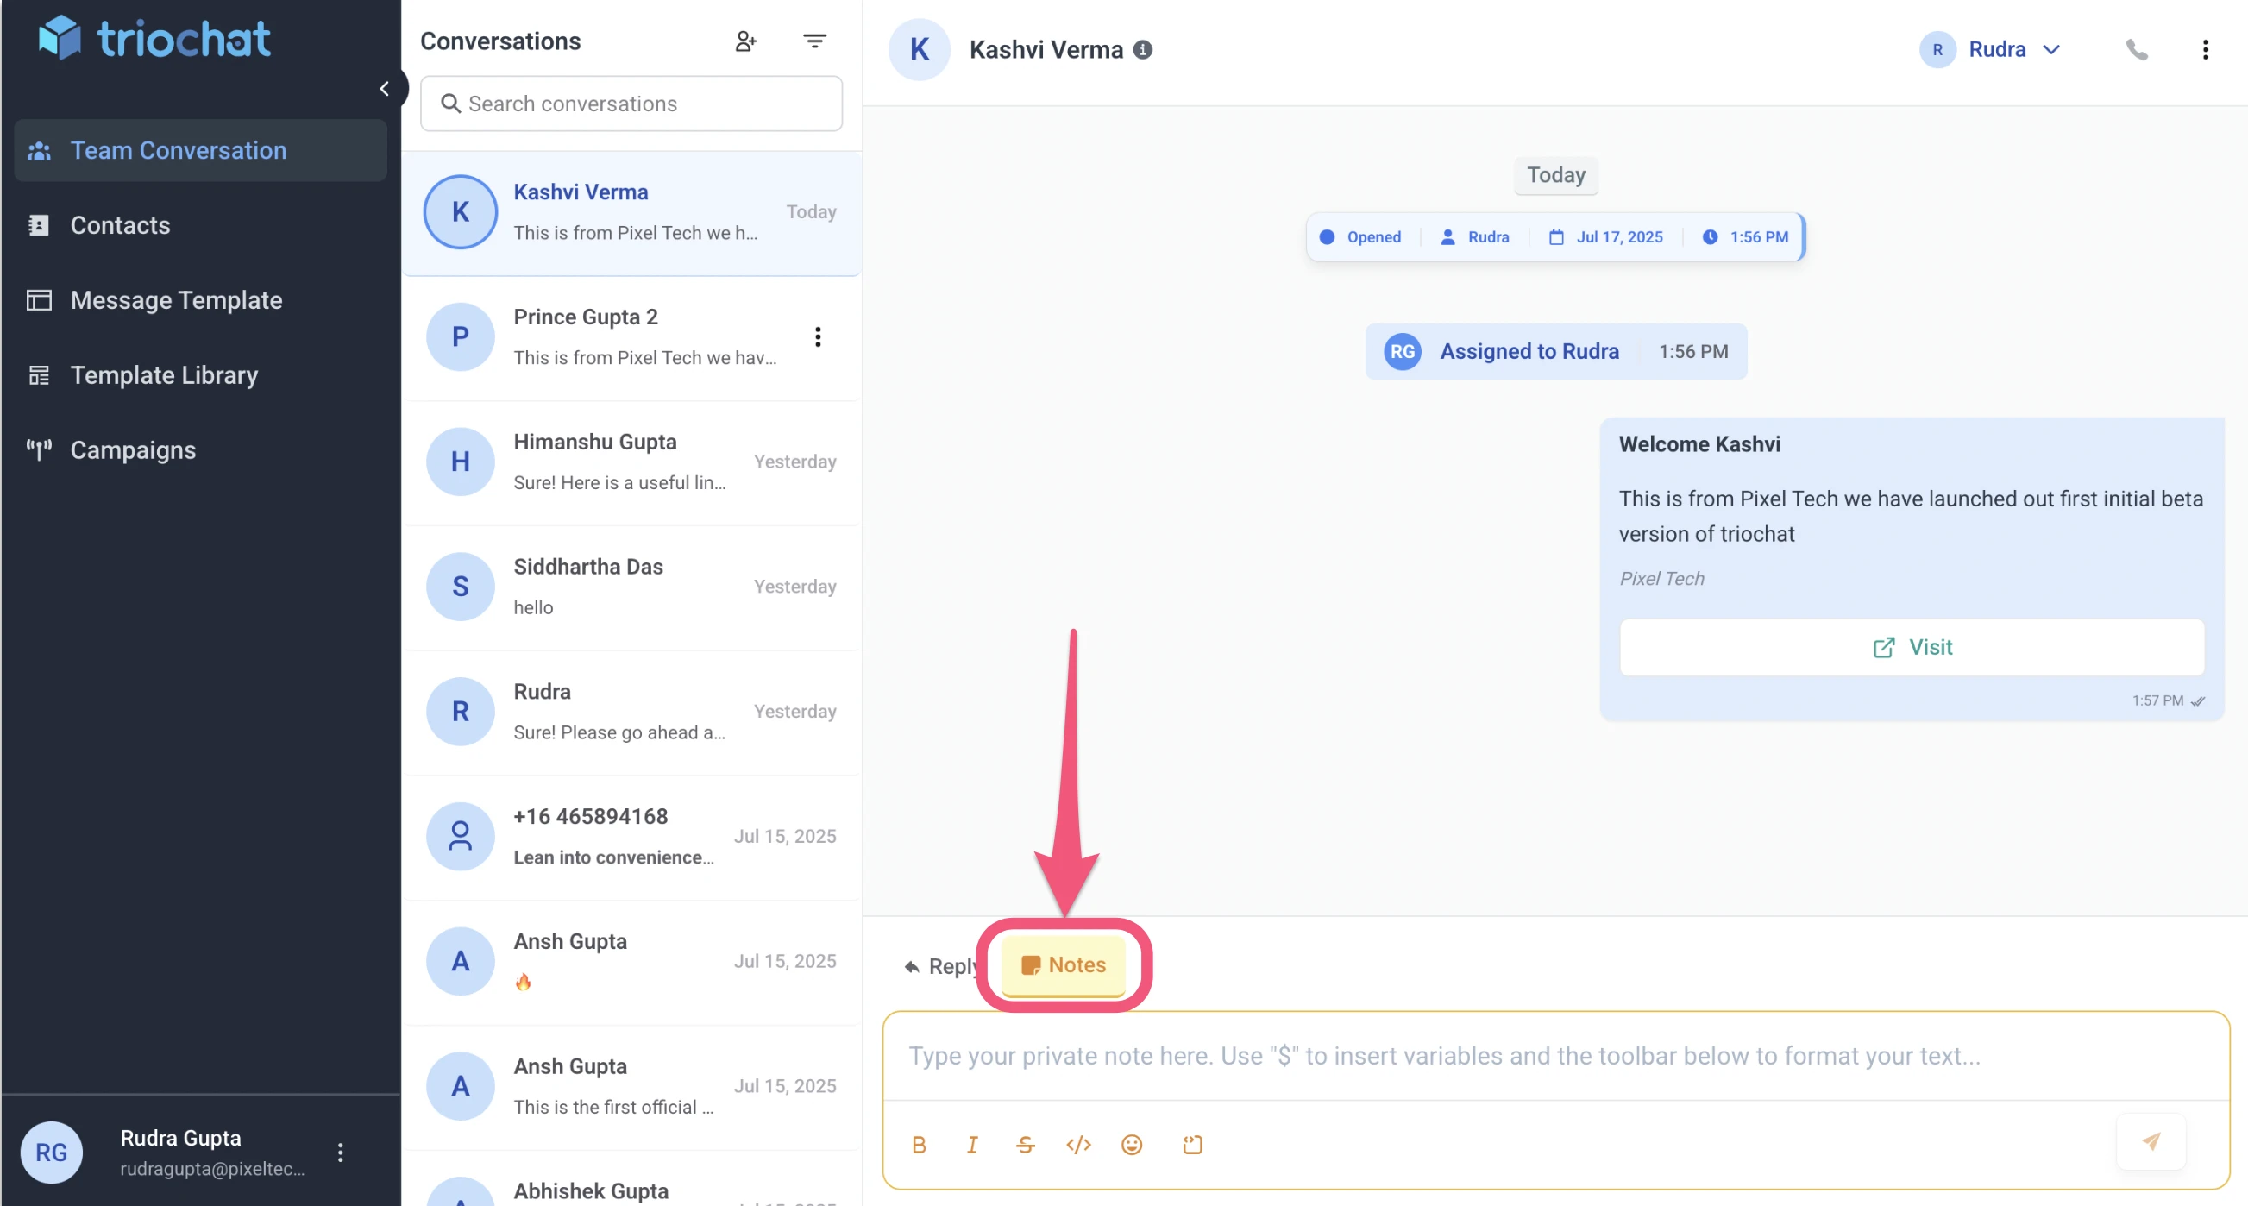The width and height of the screenshot is (2248, 1206).
Task: Open the emoji picker in note toolbar
Action: [1131, 1144]
